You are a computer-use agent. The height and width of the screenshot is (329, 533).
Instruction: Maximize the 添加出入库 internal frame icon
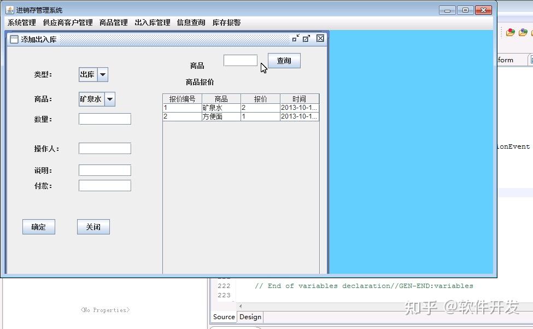click(306, 39)
